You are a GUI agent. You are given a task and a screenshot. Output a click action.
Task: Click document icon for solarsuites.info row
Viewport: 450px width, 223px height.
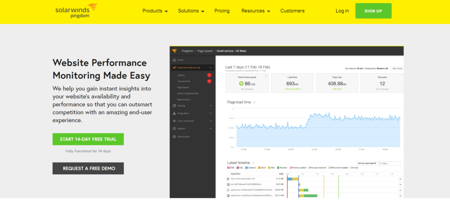click(228, 179)
